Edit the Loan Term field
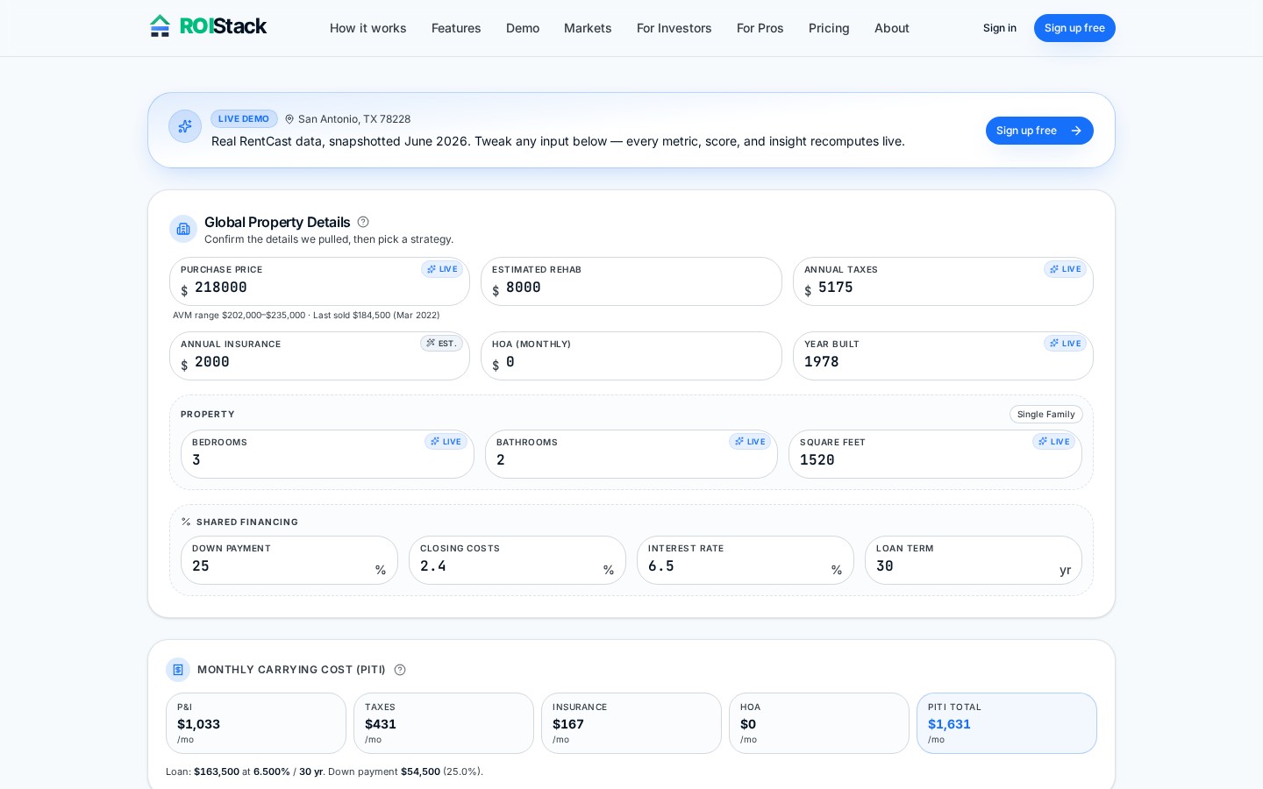1263x789 pixels. [974, 560]
